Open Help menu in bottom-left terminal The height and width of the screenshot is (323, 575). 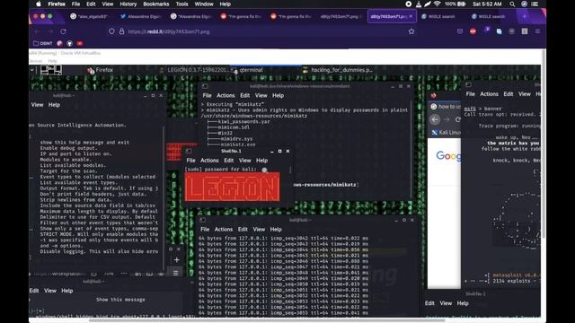click(x=66, y=291)
